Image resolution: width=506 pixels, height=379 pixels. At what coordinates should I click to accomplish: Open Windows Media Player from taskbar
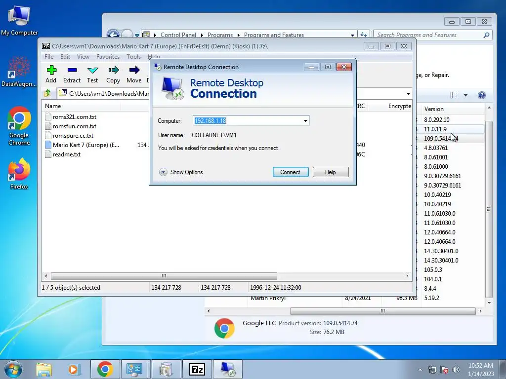point(73,369)
